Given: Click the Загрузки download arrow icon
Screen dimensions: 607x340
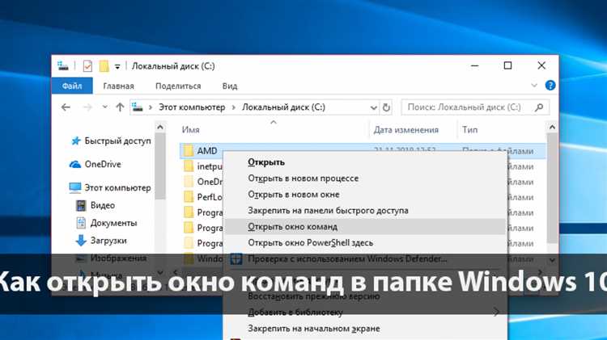Looking at the screenshot, I should [80, 241].
